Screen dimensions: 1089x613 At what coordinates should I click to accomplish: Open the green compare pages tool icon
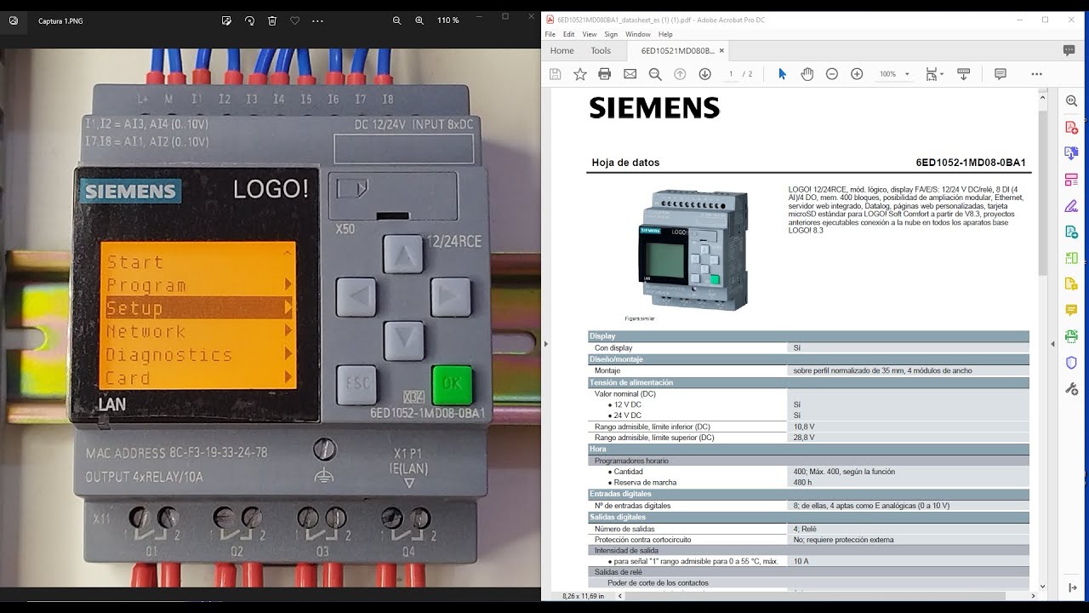point(1071,258)
